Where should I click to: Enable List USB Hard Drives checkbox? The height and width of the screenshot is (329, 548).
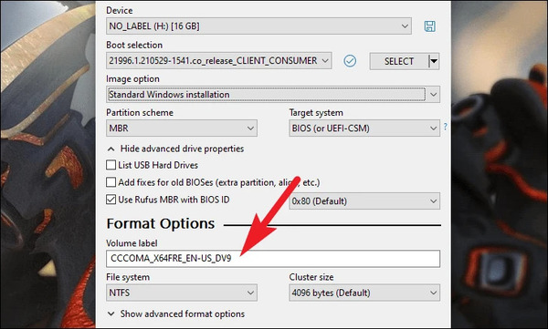pos(111,165)
